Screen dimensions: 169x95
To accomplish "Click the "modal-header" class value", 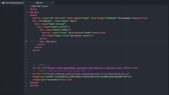I will click(61, 30).
